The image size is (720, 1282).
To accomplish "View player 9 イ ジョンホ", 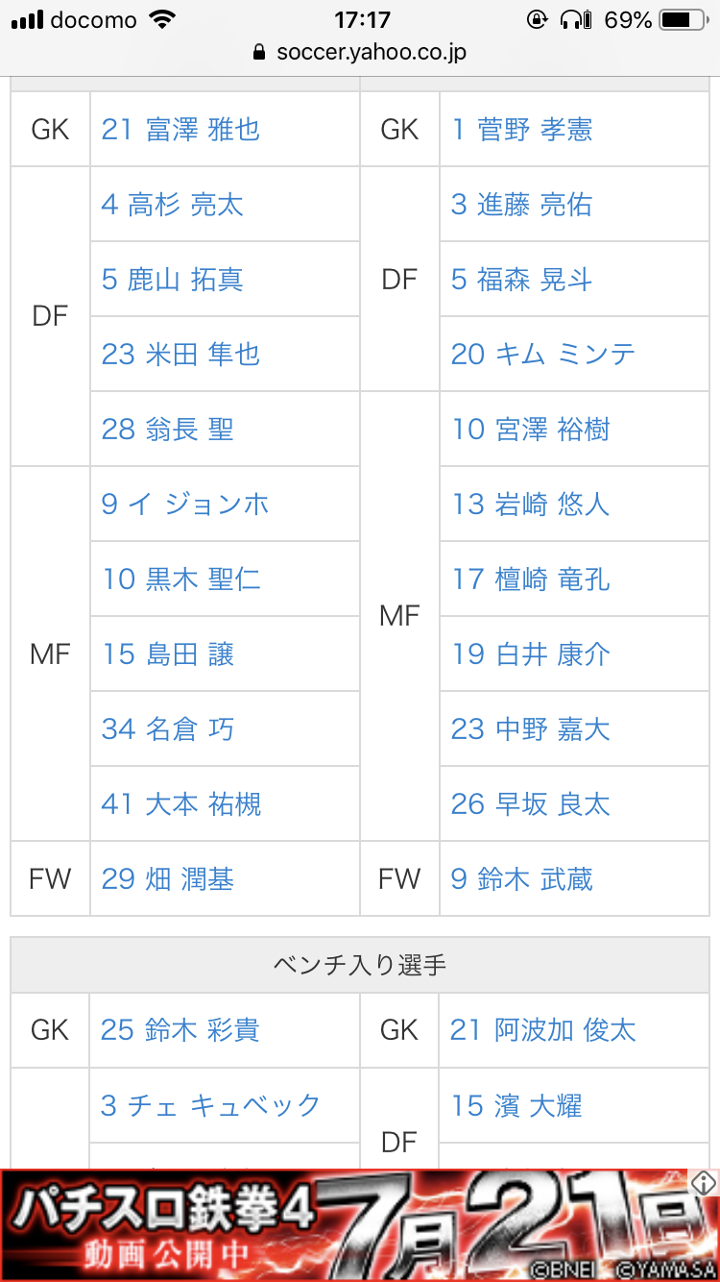I will (x=184, y=505).
